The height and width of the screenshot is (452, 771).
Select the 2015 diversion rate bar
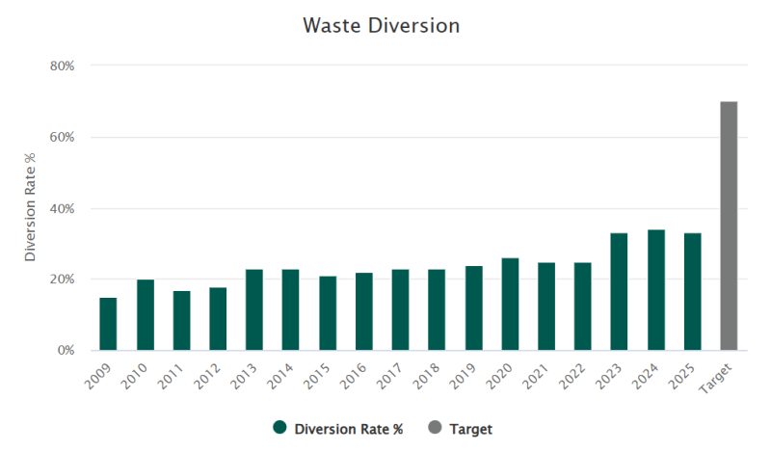(x=328, y=313)
